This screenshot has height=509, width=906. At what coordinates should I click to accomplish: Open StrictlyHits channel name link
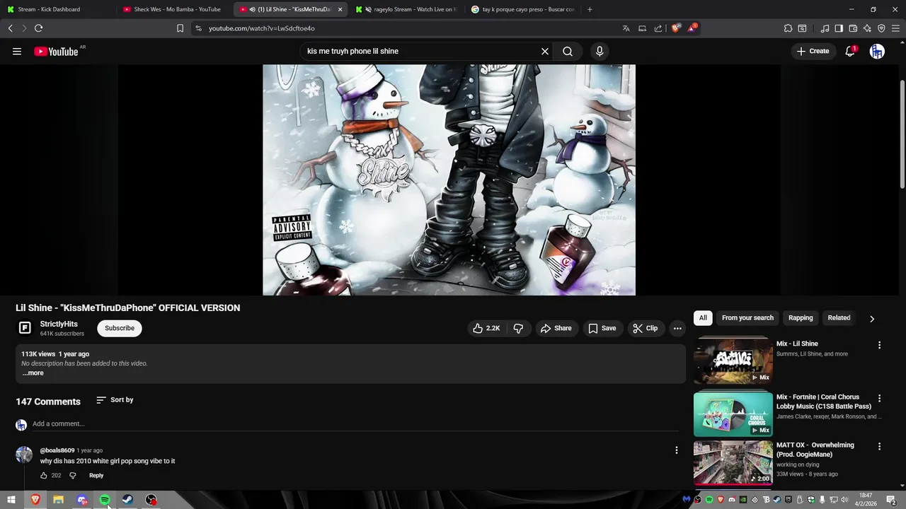[x=59, y=324]
